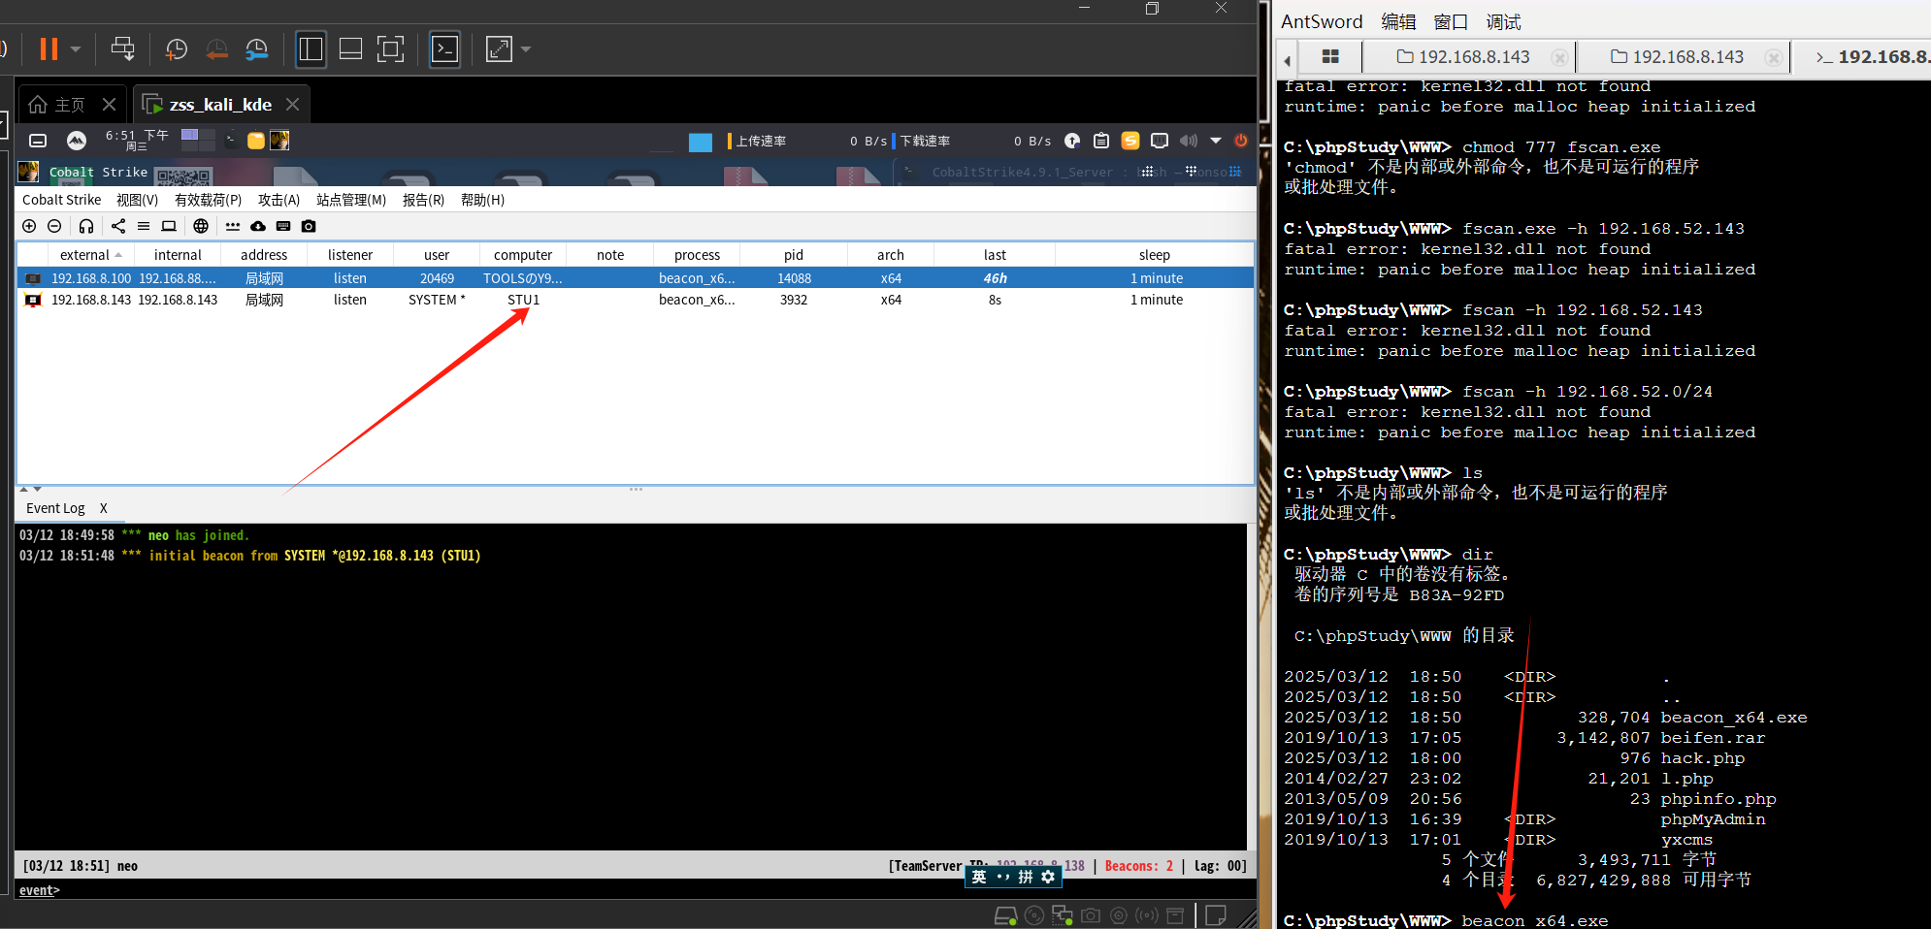Click the Sogou input method tray icon
The width and height of the screenshot is (1931, 929).
pos(1130,141)
